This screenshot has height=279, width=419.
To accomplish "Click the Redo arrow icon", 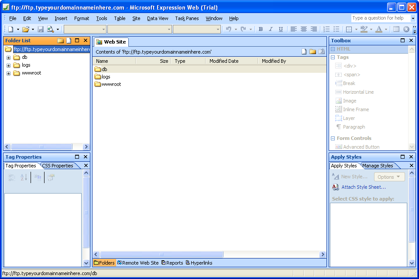I will pos(243,29).
